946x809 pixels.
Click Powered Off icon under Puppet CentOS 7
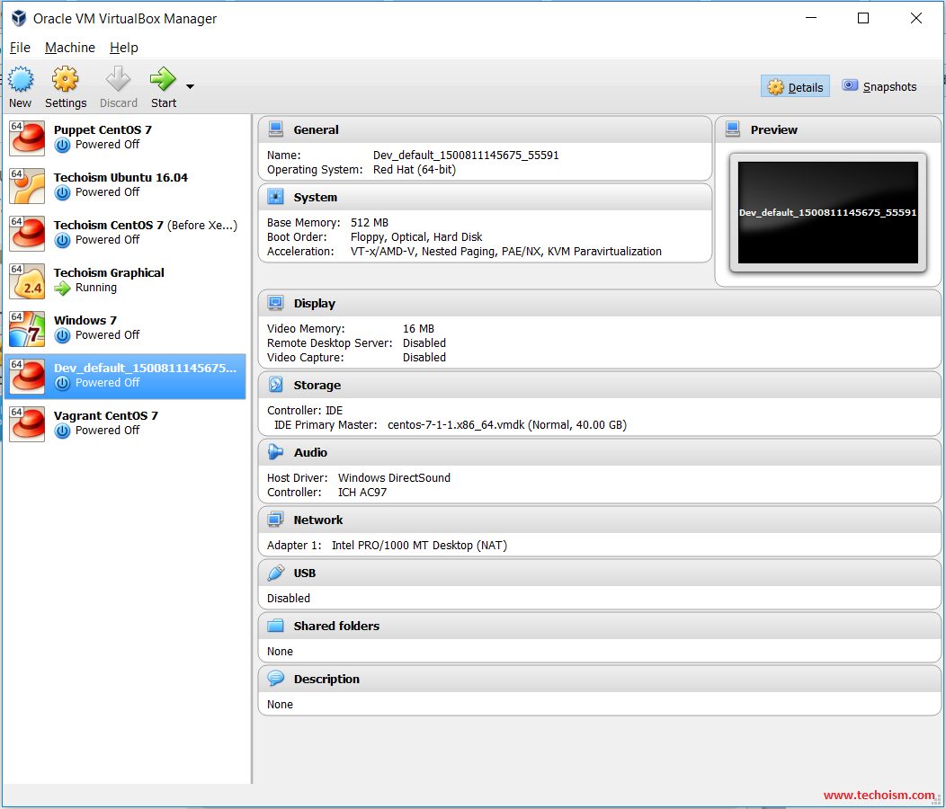click(62, 145)
